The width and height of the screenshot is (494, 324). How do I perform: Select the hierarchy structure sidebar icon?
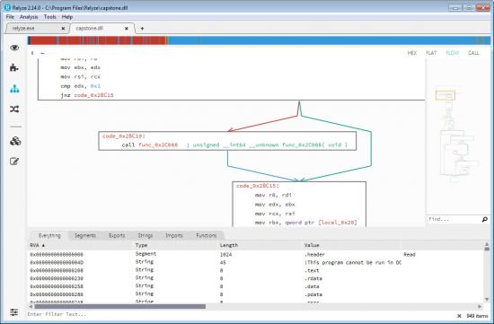click(14, 89)
